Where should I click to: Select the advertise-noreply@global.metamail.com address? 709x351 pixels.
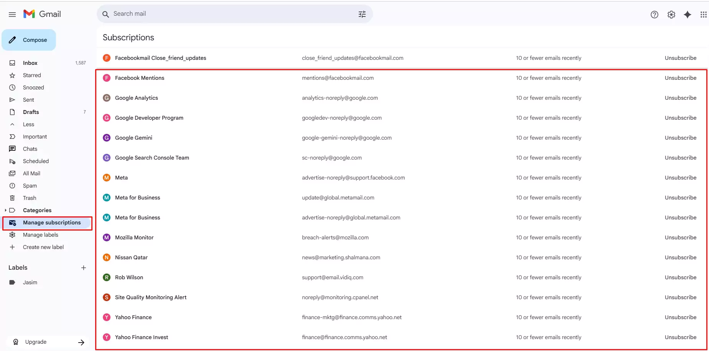351,218
